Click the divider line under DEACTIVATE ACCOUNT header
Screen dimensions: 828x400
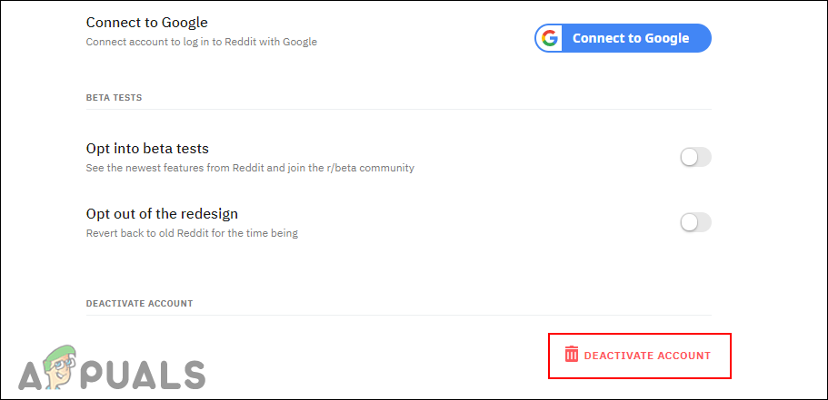(x=398, y=316)
